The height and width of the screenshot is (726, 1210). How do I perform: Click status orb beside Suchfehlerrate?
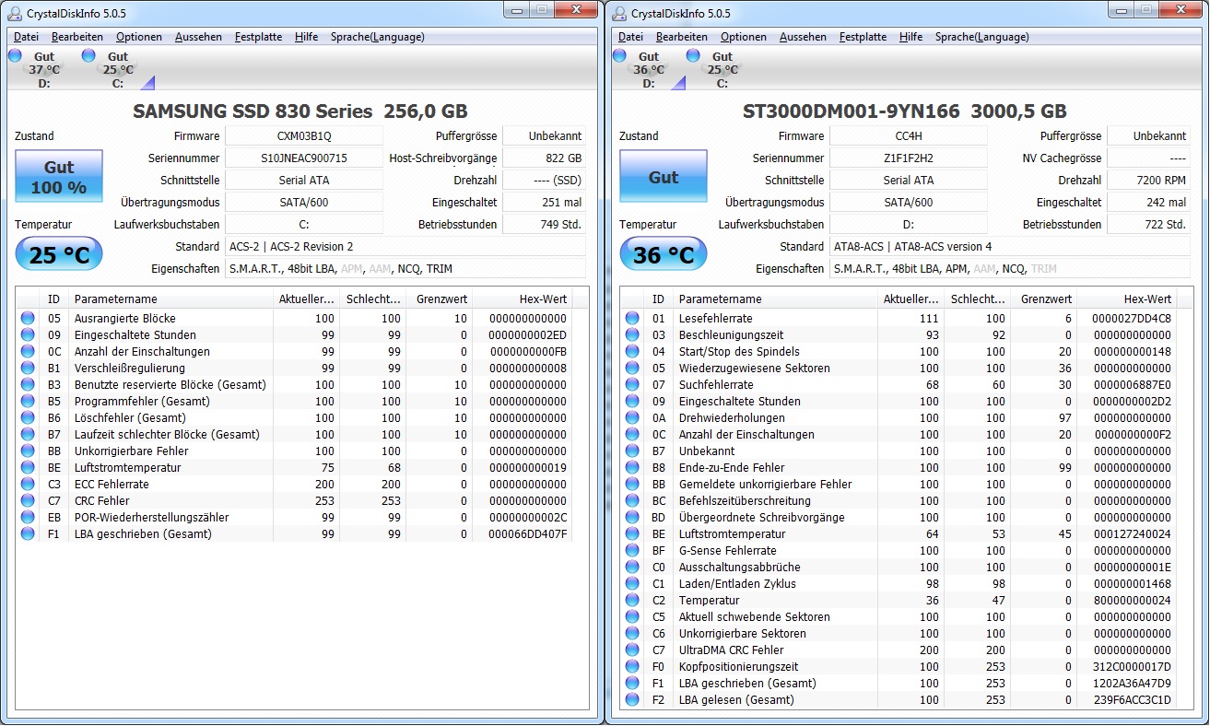[x=632, y=384]
